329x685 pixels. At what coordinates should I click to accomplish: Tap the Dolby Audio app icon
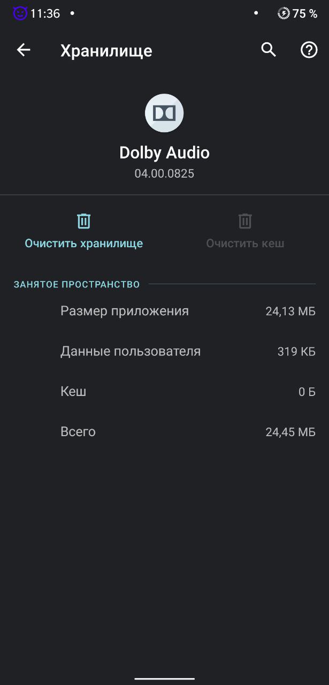click(164, 113)
